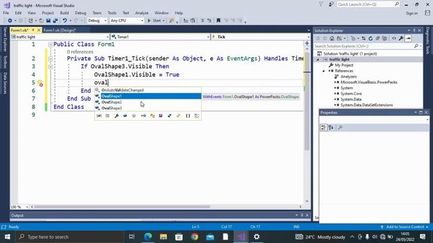
Task: Select OvalShape3 from the IntelliSense list
Action: coord(147,108)
